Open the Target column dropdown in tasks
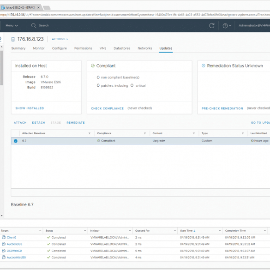 pos(40,231)
